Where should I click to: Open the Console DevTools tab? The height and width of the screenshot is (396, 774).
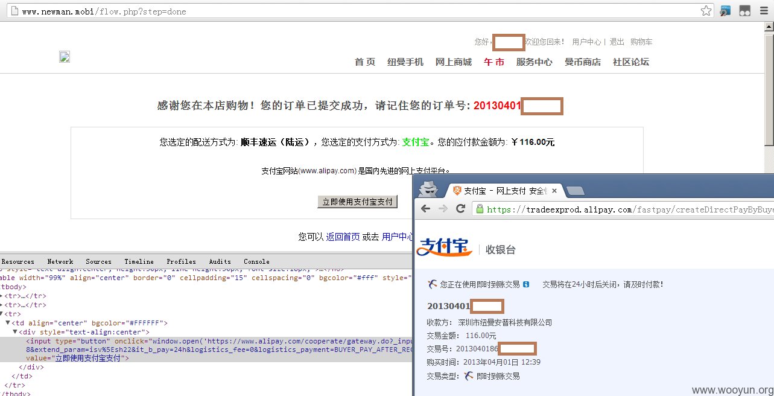point(256,261)
